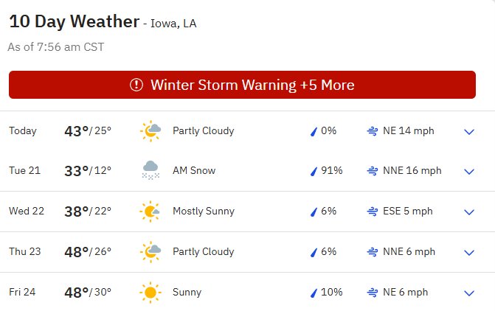Expand the Wed 22 forecast chevron
Screen dimensions: 495x311
tap(469, 212)
